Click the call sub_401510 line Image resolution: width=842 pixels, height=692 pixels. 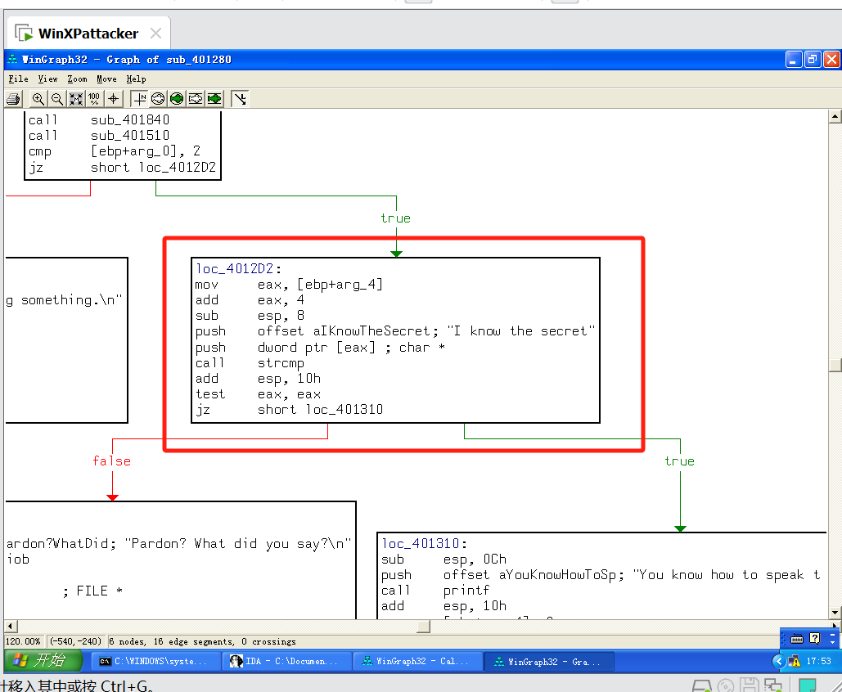point(99,135)
